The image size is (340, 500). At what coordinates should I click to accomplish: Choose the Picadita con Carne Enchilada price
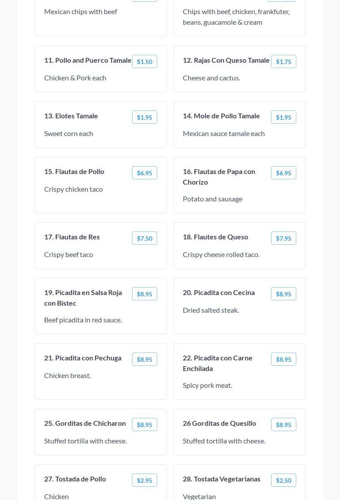click(x=283, y=360)
